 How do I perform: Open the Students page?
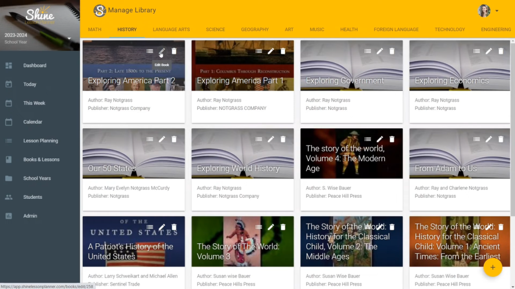tap(32, 197)
